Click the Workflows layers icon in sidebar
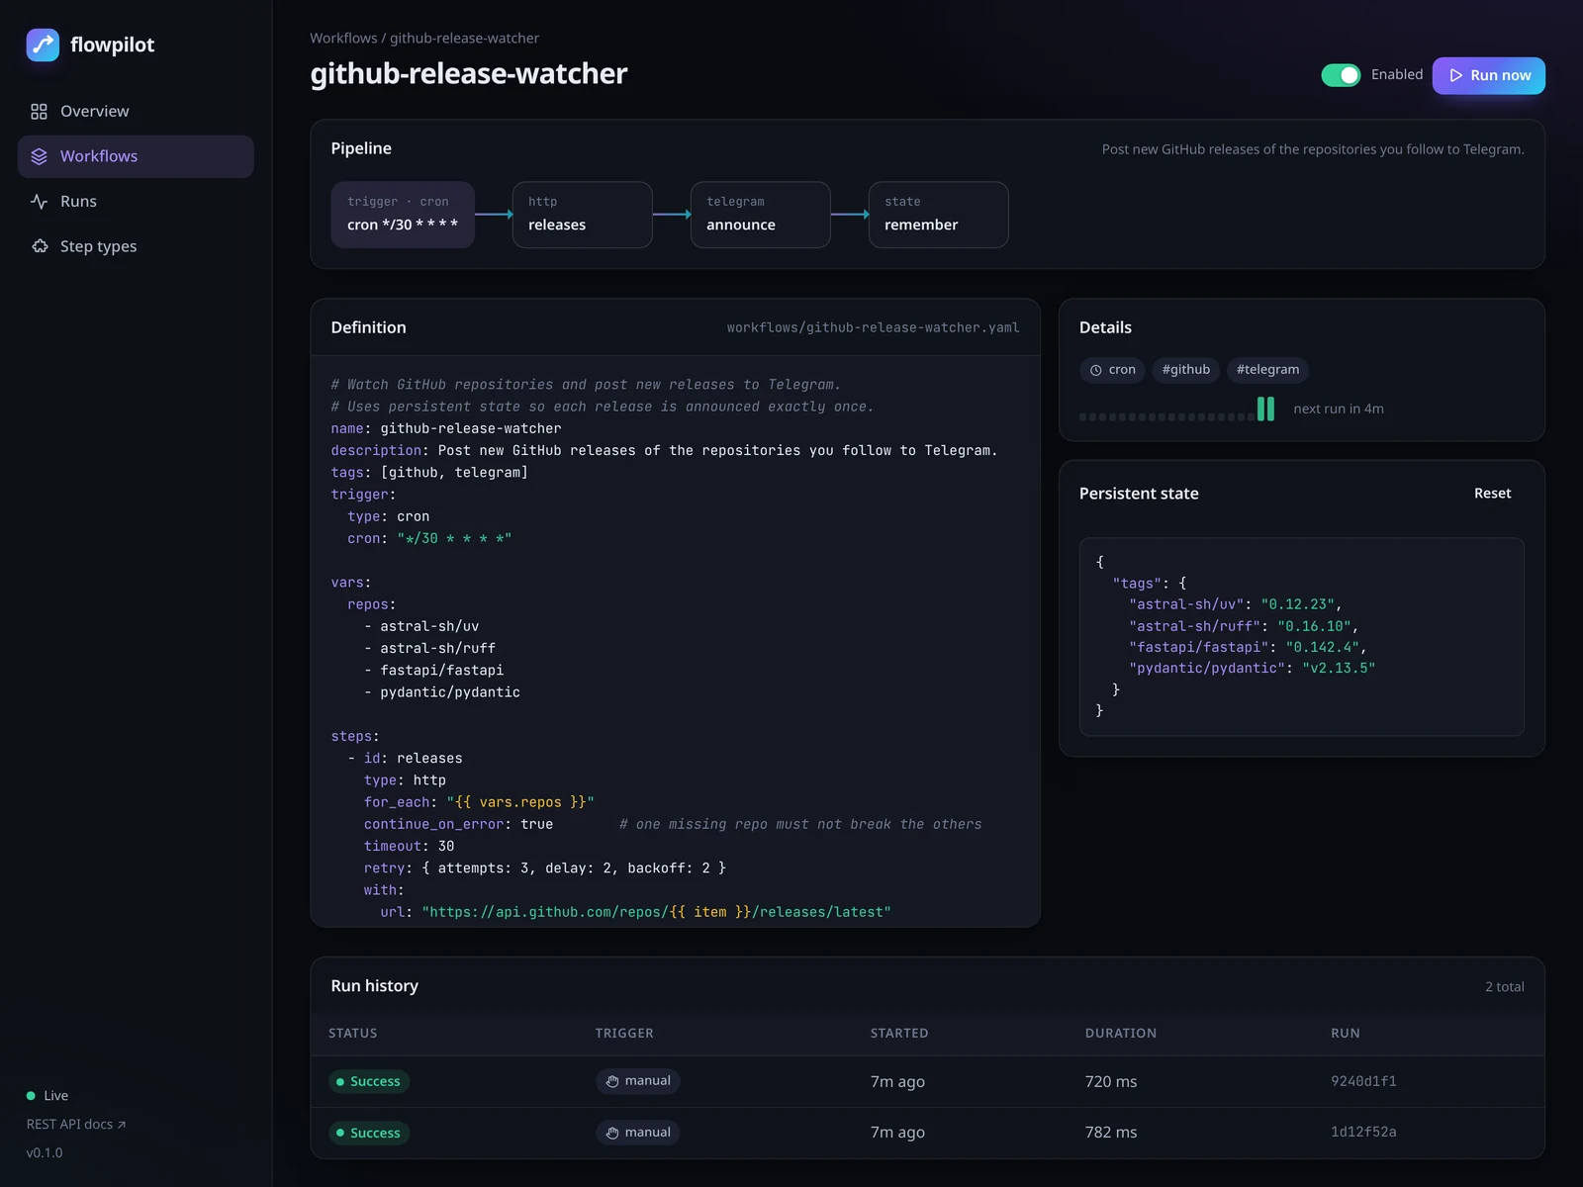Image resolution: width=1583 pixels, height=1187 pixels. click(39, 156)
